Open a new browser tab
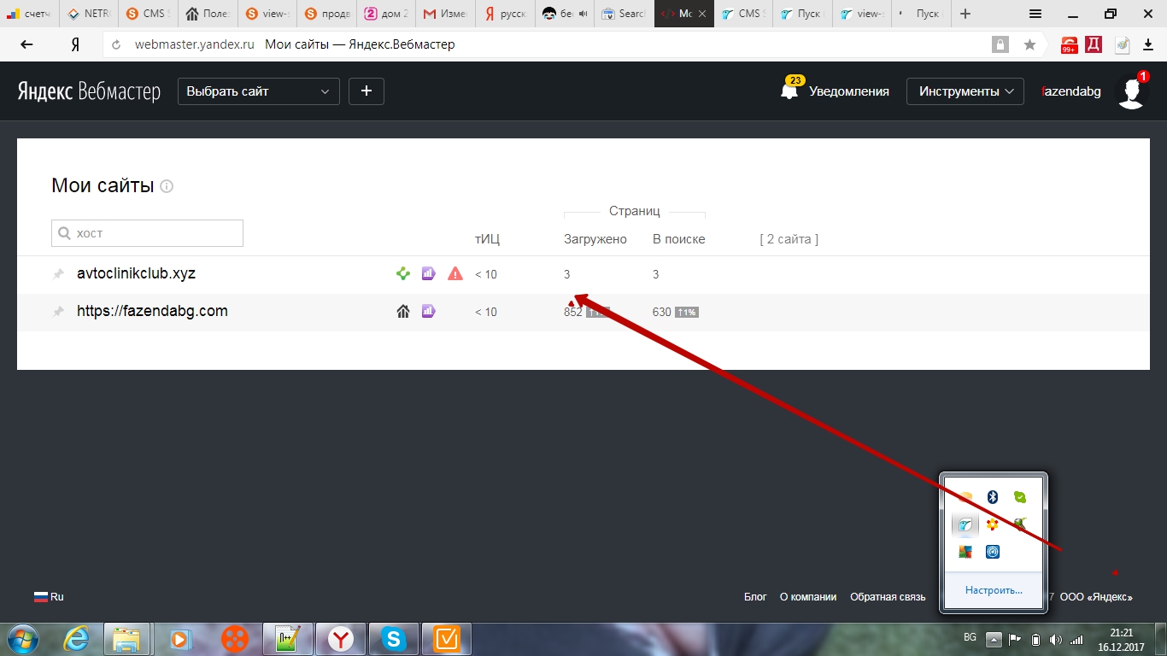 pos(965,14)
